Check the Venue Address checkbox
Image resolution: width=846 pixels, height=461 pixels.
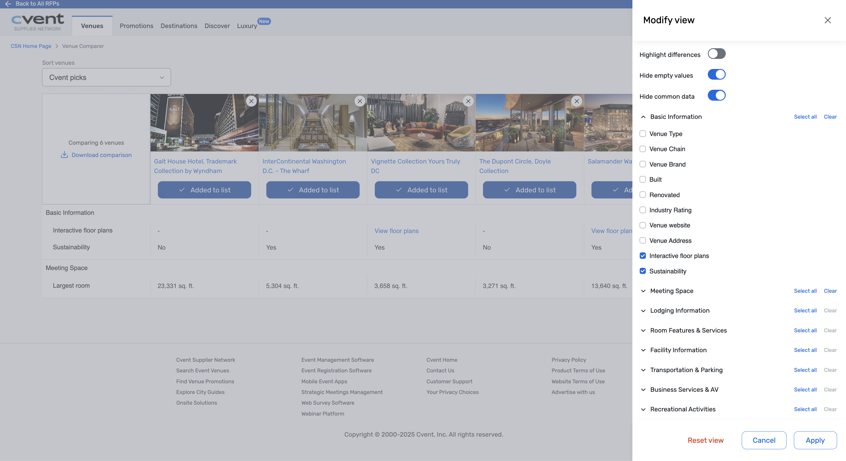tap(643, 241)
